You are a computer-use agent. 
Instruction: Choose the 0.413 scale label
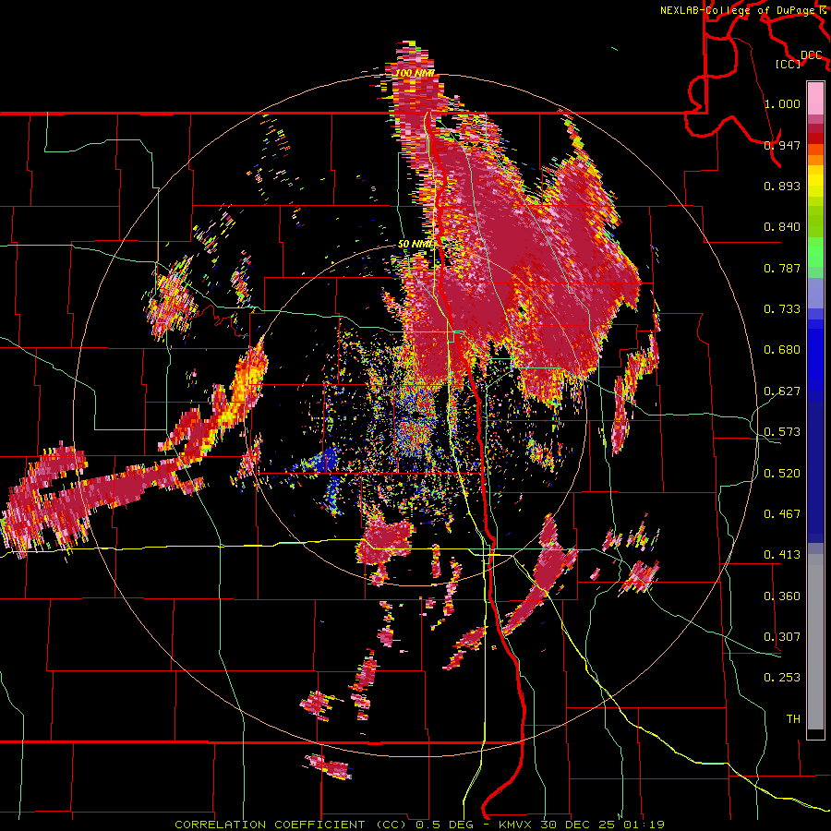(782, 555)
